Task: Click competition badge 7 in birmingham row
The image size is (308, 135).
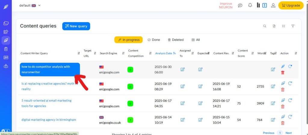Action: tap(130, 120)
